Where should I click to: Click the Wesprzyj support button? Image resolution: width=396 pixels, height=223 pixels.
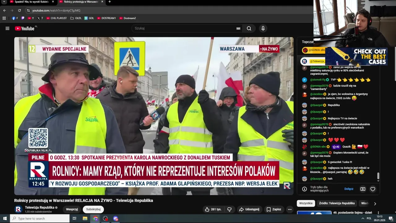pyautogui.click(x=72, y=209)
